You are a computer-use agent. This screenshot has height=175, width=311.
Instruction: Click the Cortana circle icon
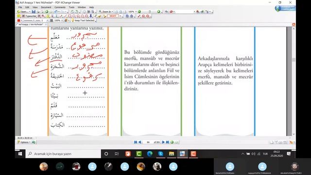pyautogui.click(x=106, y=154)
